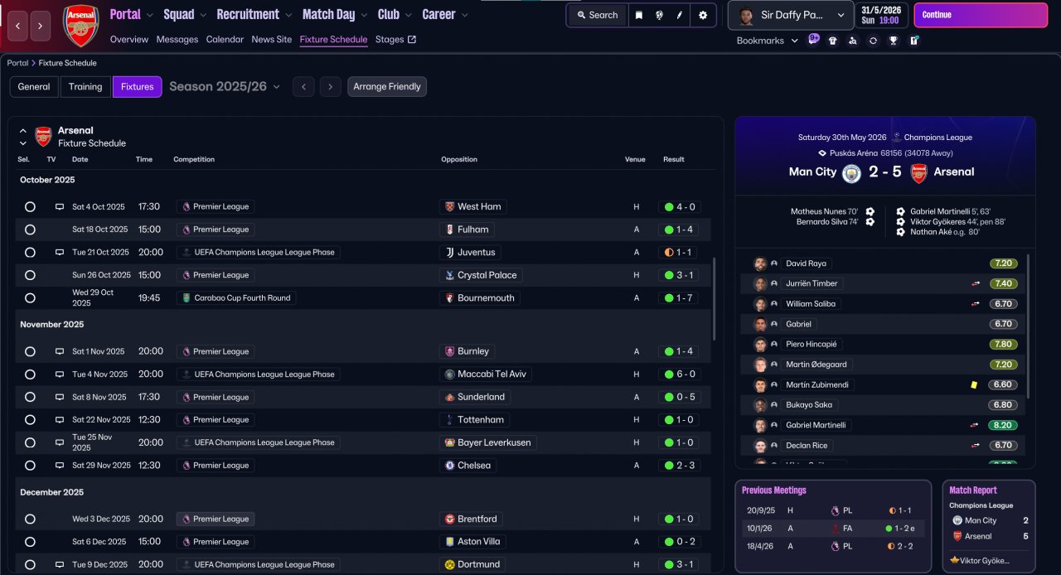Click the 10/1/26 FA previous meeting row
The height and width of the screenshot is (575, 1061).
click(833, 529)
